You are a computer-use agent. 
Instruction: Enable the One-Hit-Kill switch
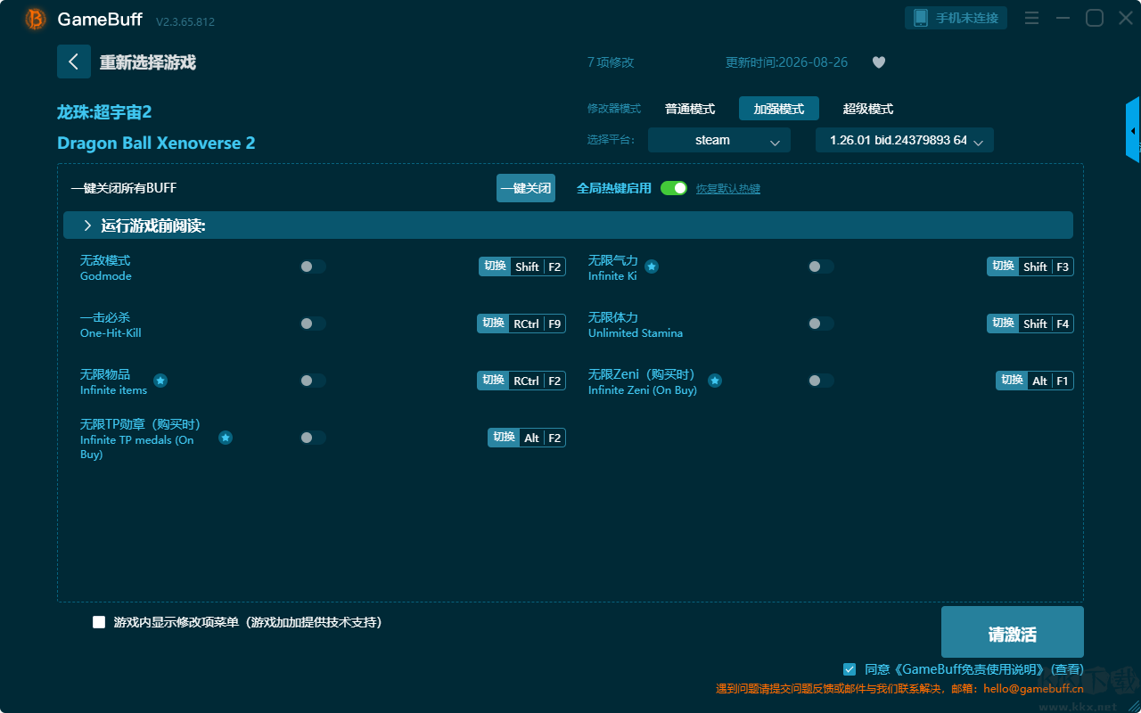313,324
